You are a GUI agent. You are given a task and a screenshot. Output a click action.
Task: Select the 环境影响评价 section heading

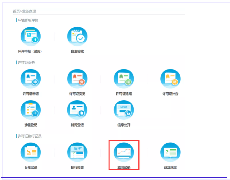(x=28, y=20)
